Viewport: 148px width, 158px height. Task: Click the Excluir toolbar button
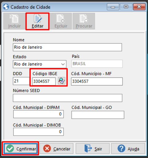click(61, 21)
